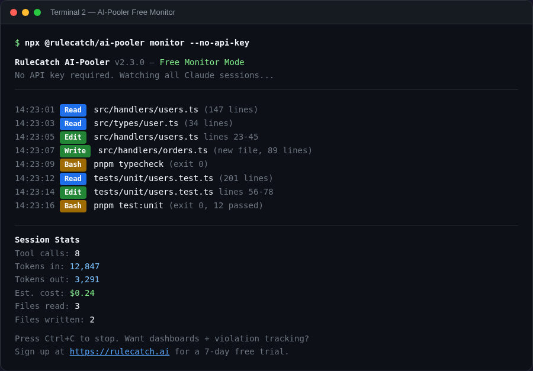Click the Read badge beside src/handlers/users.ts
The image size is (533, 371).
[73, 110]
